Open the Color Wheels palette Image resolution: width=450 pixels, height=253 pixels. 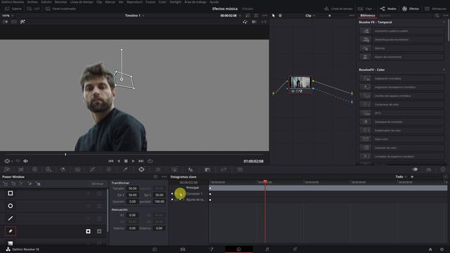point(34,169)
